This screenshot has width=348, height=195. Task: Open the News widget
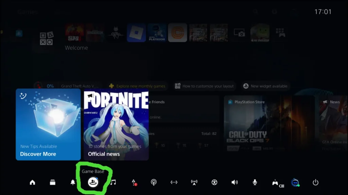[333, 125]
